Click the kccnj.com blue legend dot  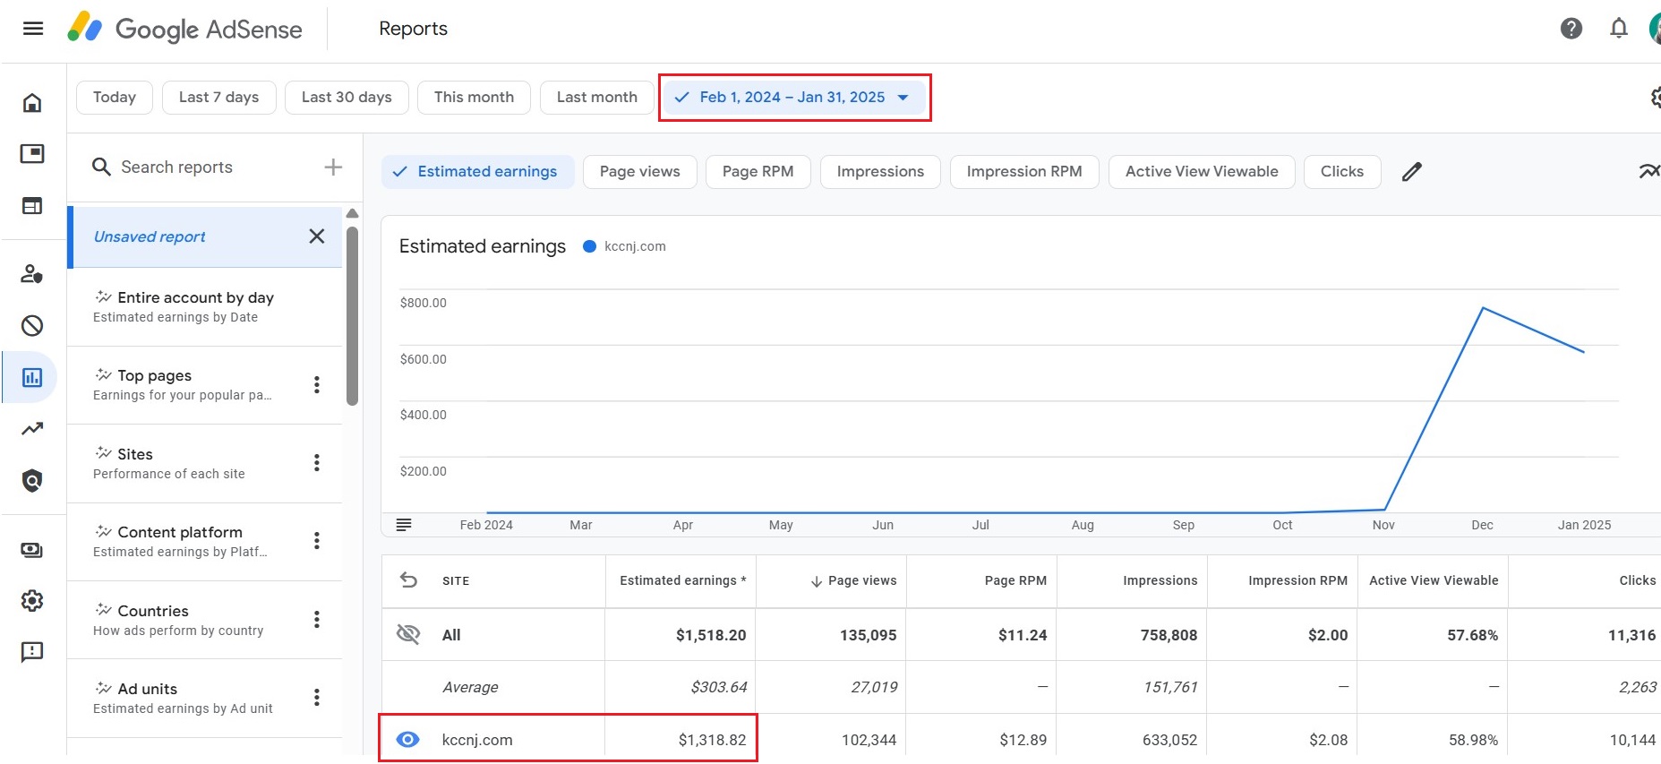pyautogui.click(x=589, y=246)
